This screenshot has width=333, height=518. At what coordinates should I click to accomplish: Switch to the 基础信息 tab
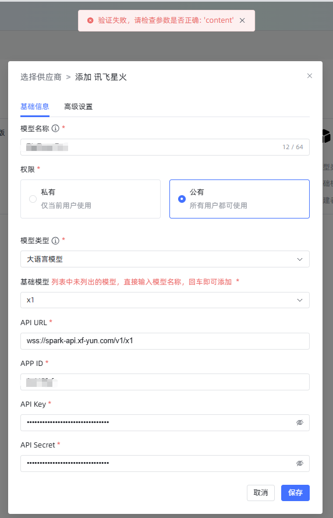tap(35, 107)
